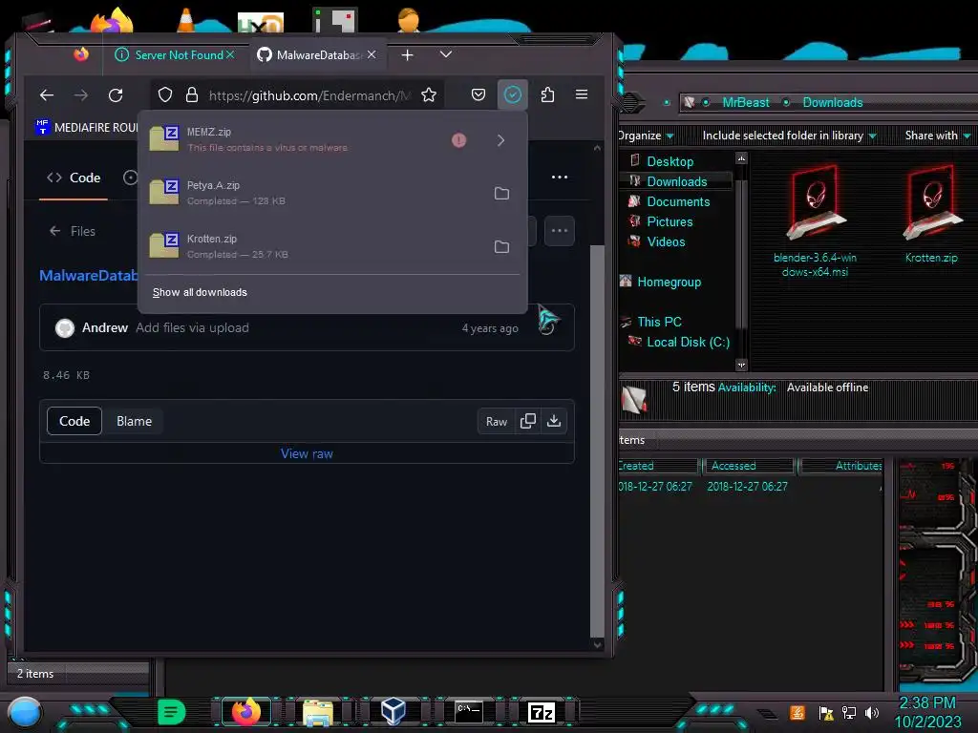Open Firefox from the taskbar
This screenshot has width=978, height=733.
coord(246,712)
